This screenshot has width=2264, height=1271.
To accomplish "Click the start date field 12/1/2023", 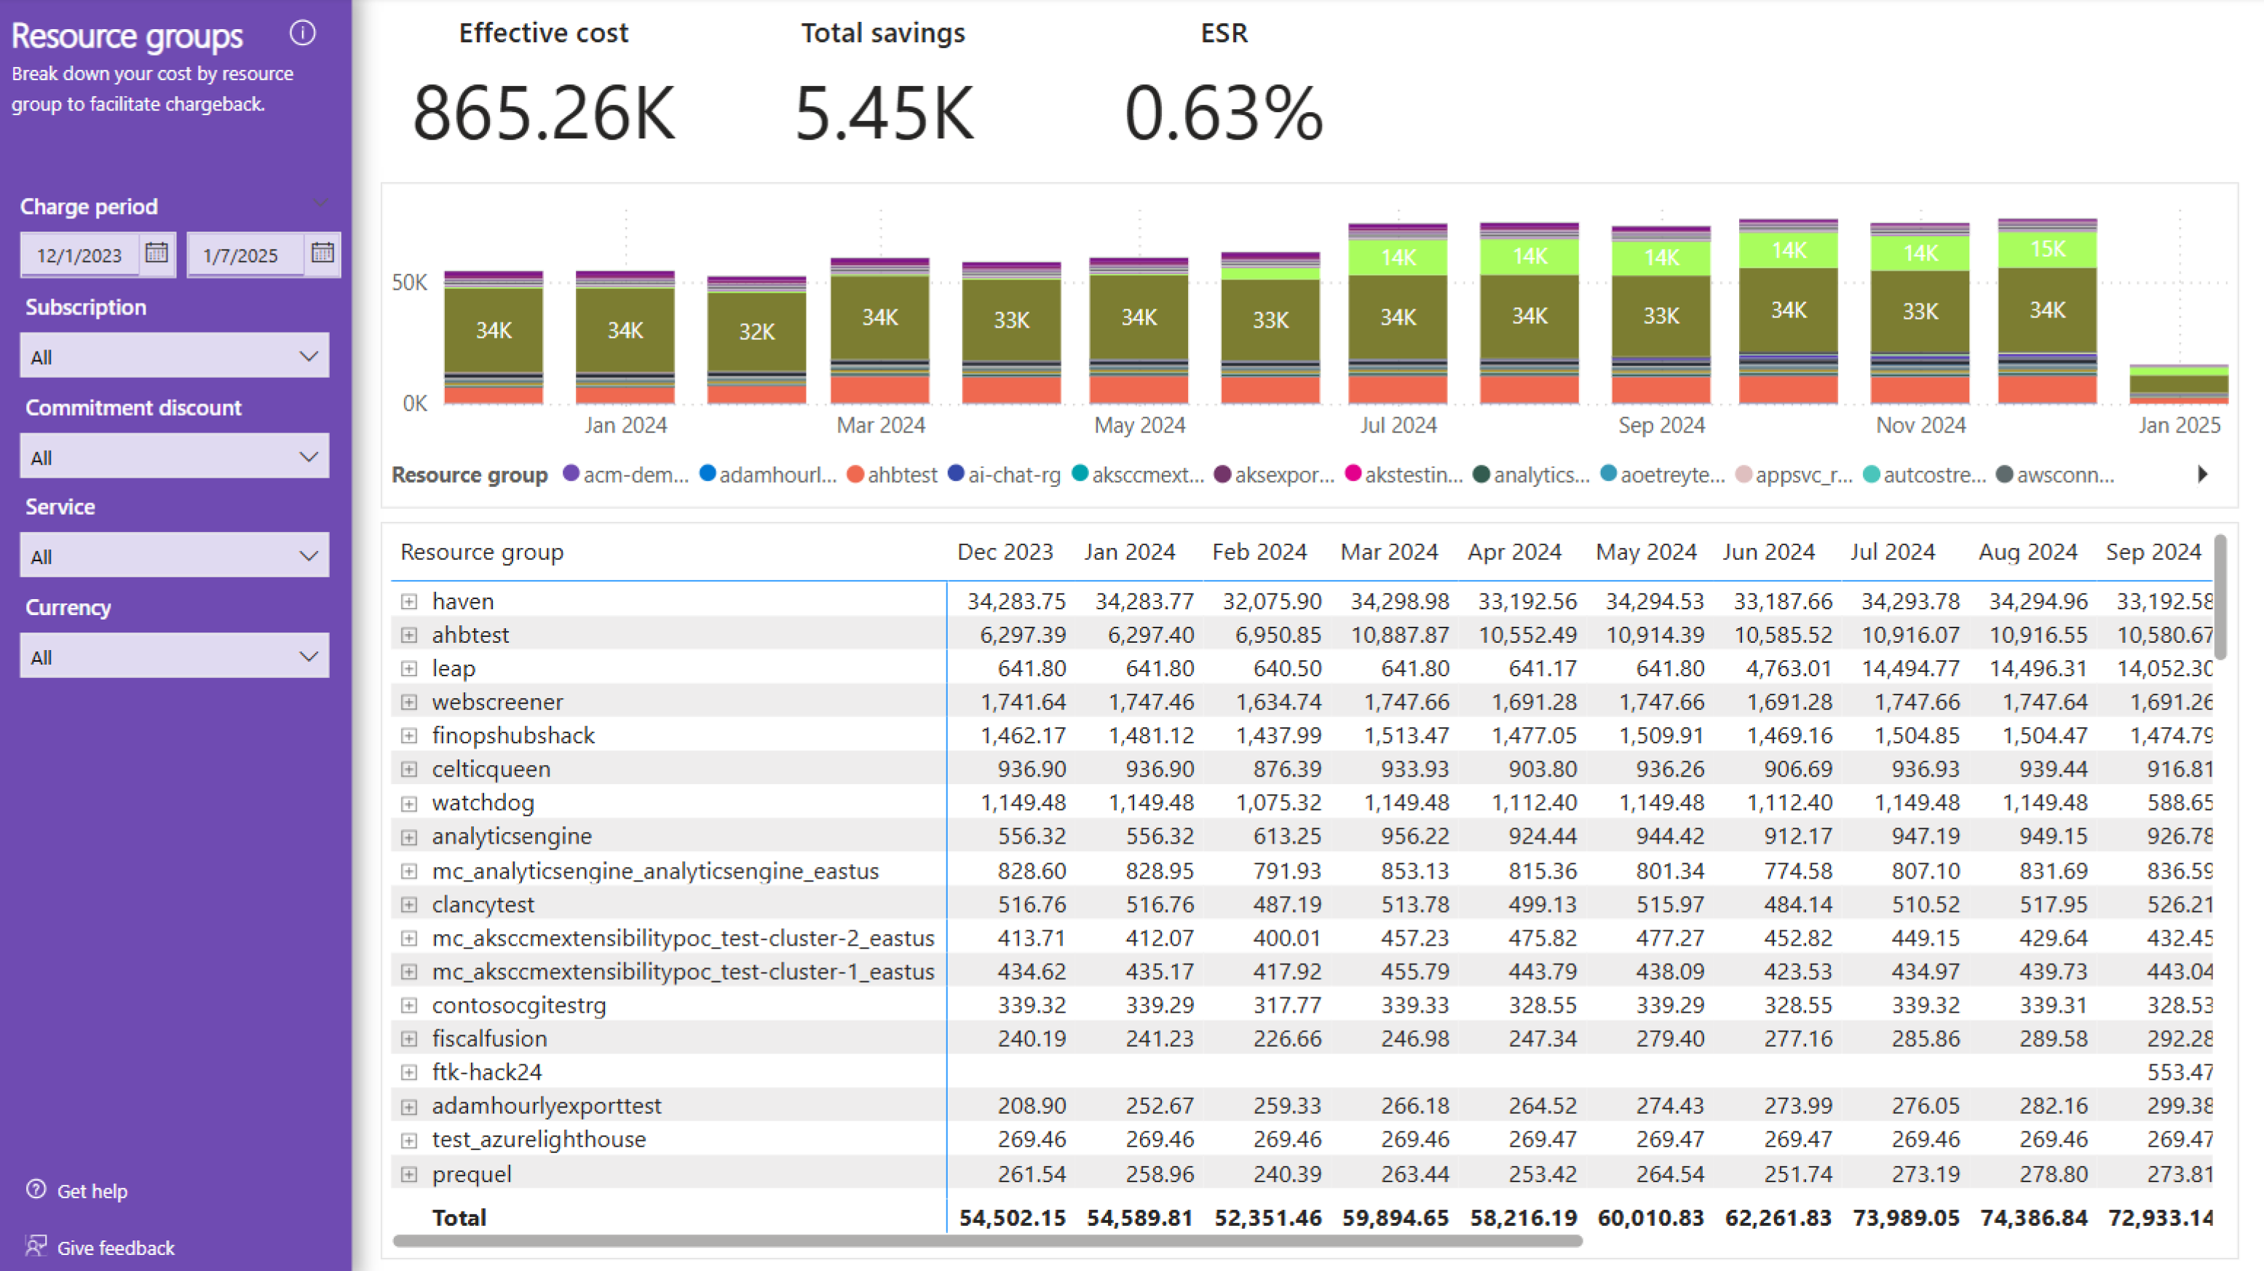I will 79,255.
